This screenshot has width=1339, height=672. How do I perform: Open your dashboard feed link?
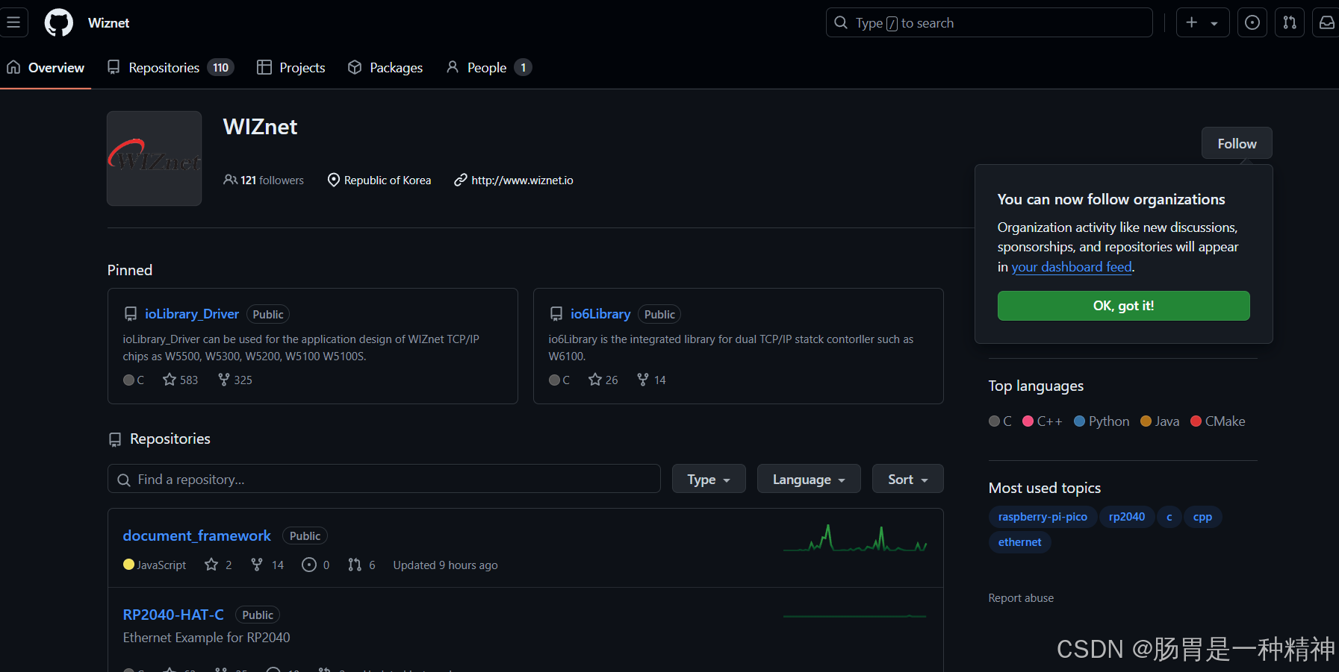pos(1072,267)
